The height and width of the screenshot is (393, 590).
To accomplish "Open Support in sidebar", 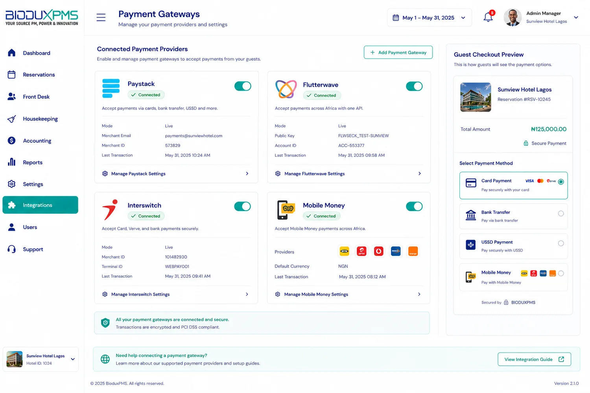I will (x=40, y=249).
